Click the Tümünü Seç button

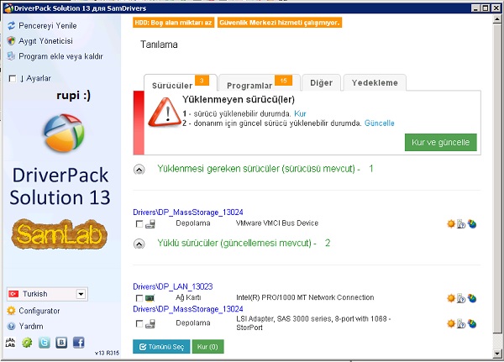[x=161, y=347]
